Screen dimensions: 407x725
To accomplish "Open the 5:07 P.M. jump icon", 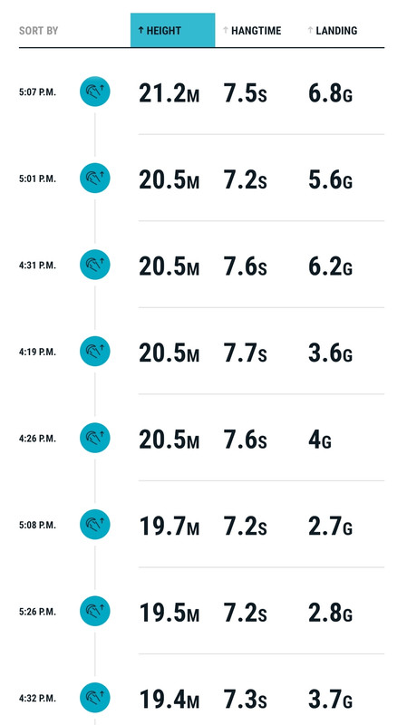I will pyautogui.click(x=95, y=92).
